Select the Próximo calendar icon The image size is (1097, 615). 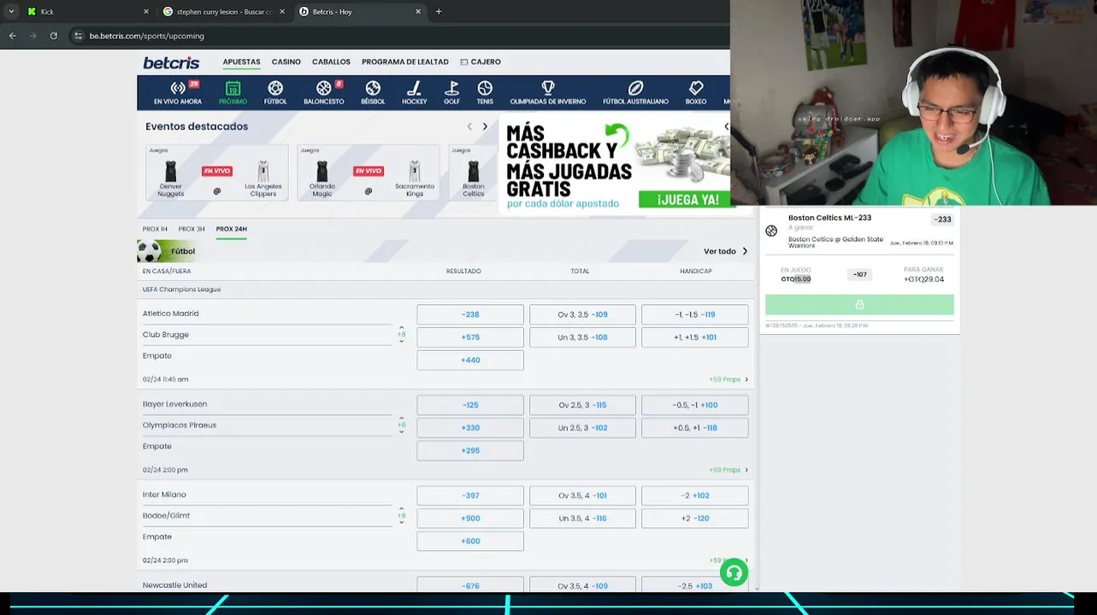click(233, 89)
